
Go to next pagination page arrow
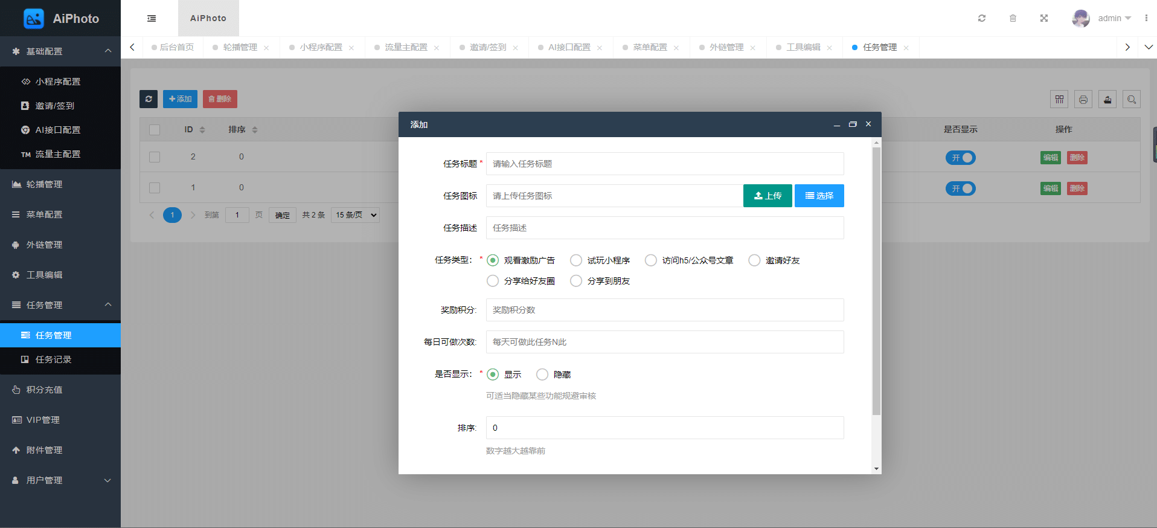tap(193, 215)
